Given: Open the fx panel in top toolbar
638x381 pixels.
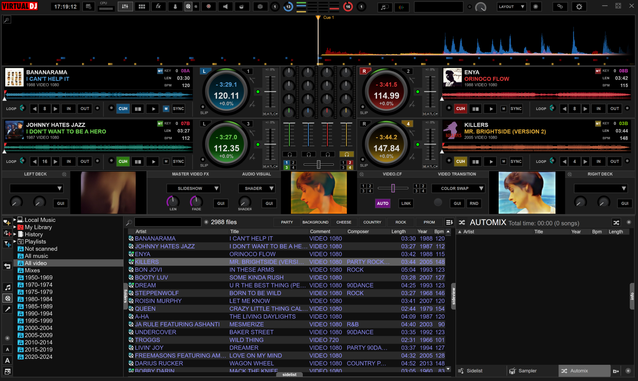Looking at the screenshot, I should point(158,7).
